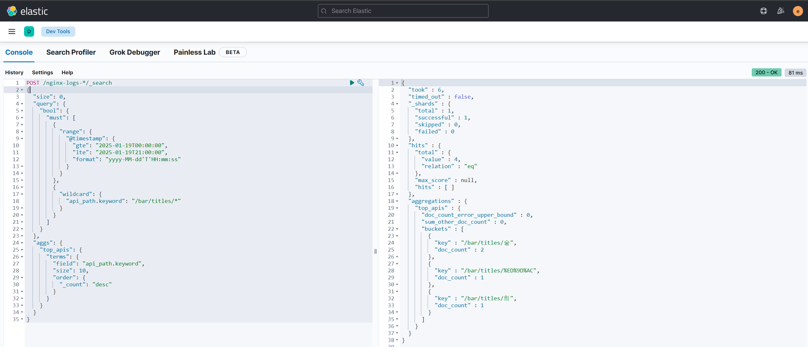Open the Painless Lab tab
Image resolution: width=808 pixels, height=347 pixels.
pos(194,52)
